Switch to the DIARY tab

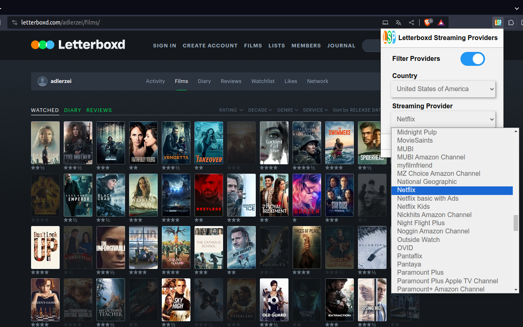pos(72,110)
